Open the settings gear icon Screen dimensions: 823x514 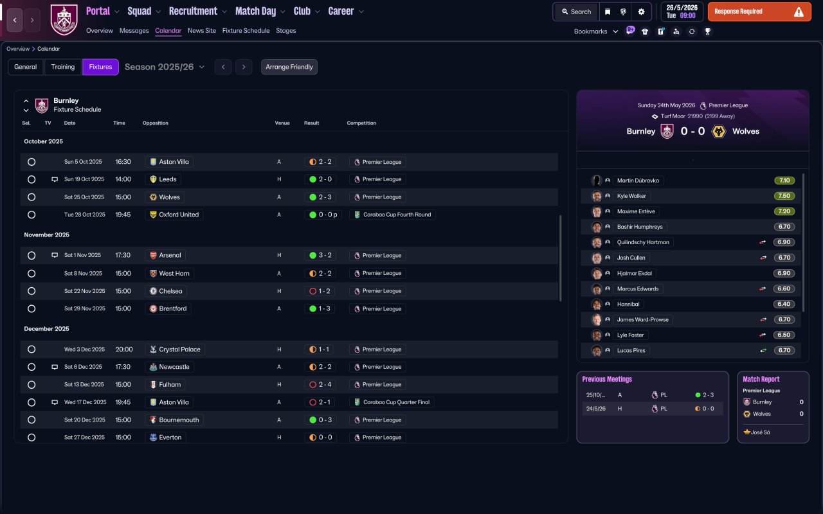641,12
